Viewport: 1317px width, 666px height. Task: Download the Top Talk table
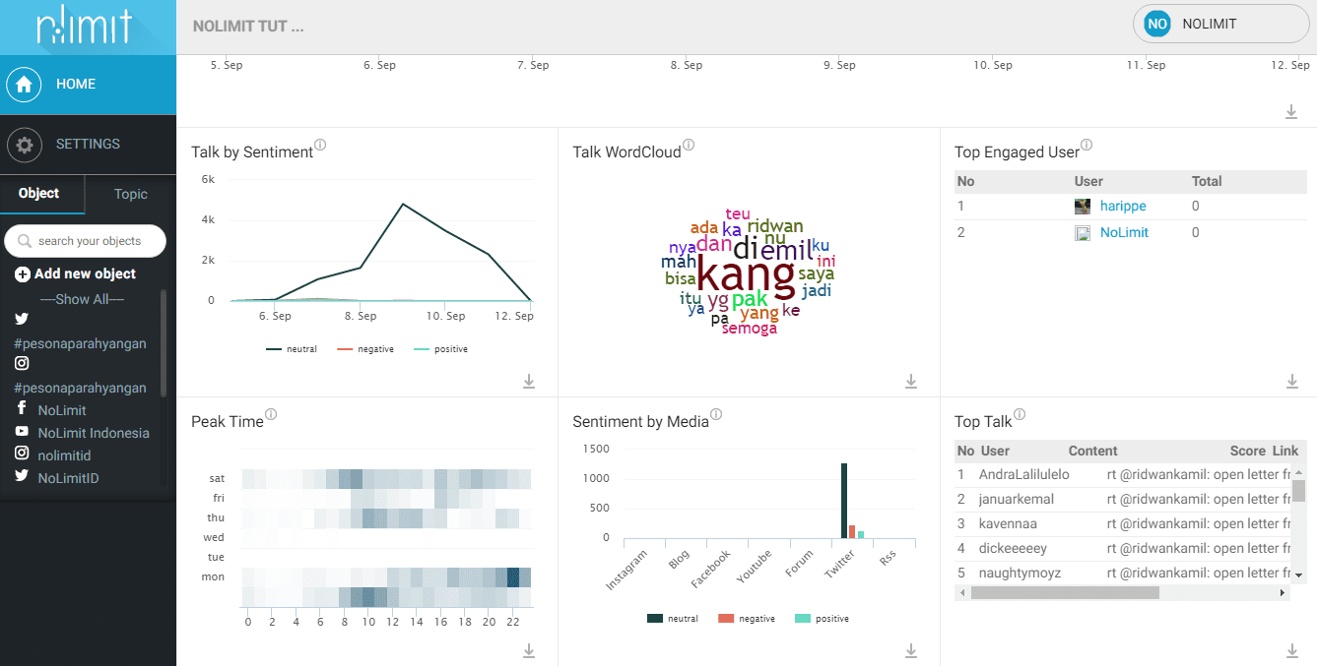pos(1291,650)
